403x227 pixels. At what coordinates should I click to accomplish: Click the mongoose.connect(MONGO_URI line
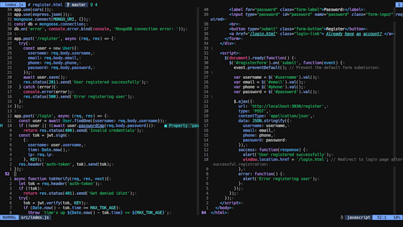tap(51, 20)
